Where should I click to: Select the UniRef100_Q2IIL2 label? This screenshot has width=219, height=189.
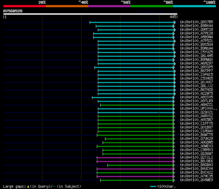point(196,158)
